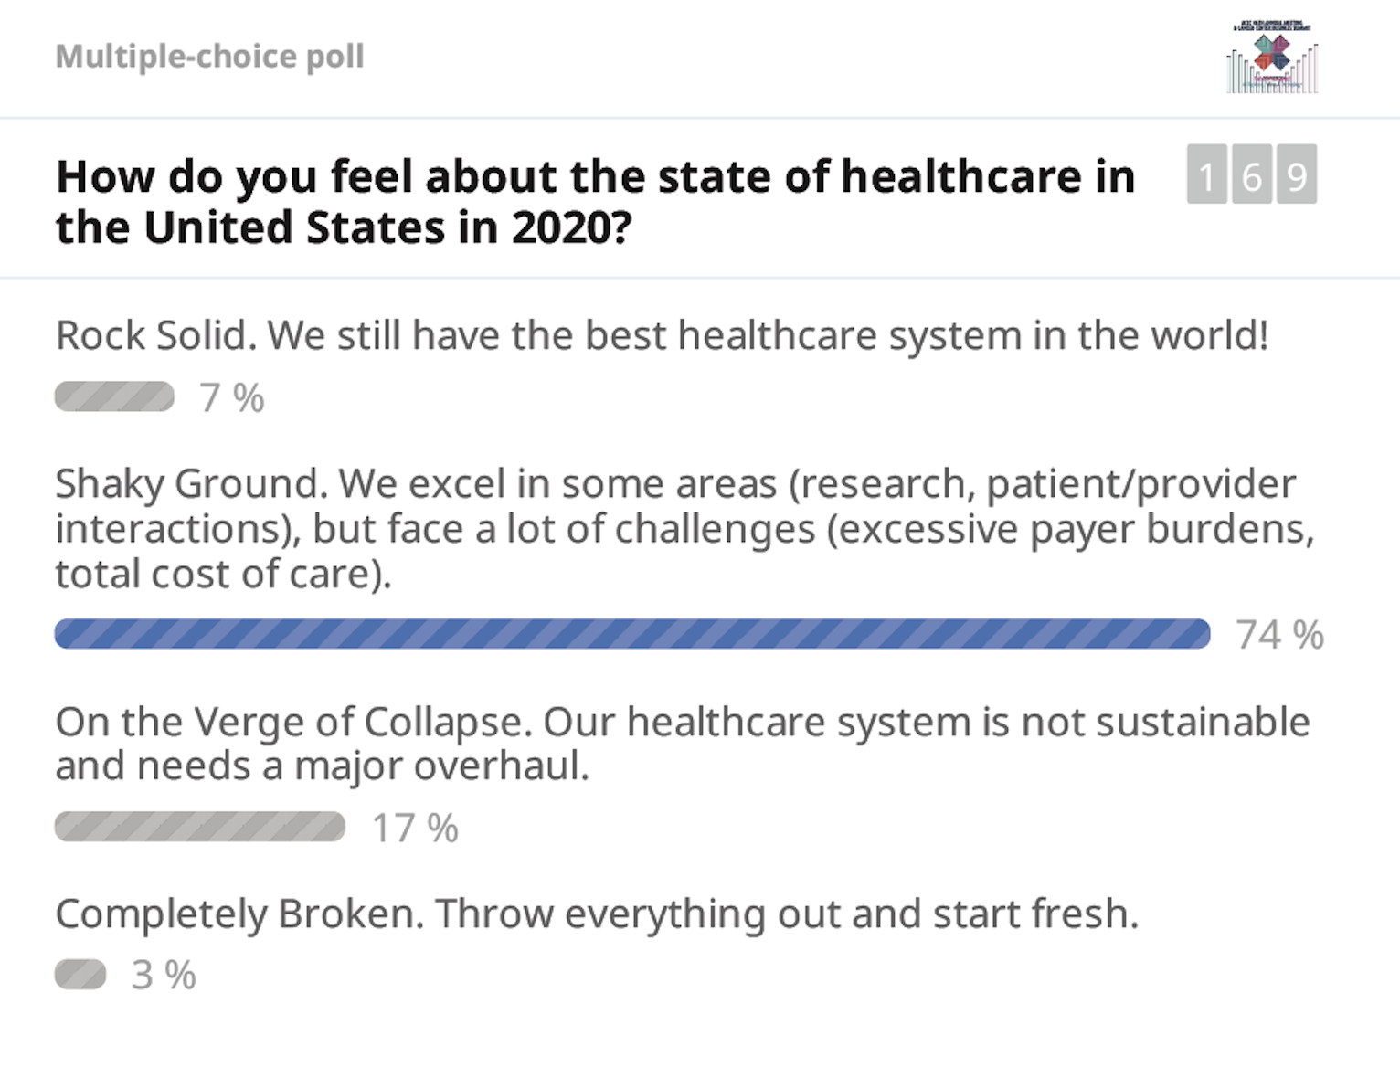Click the gray 7% result bar
Screen dimensions: 1400x1067
[114, 396]
